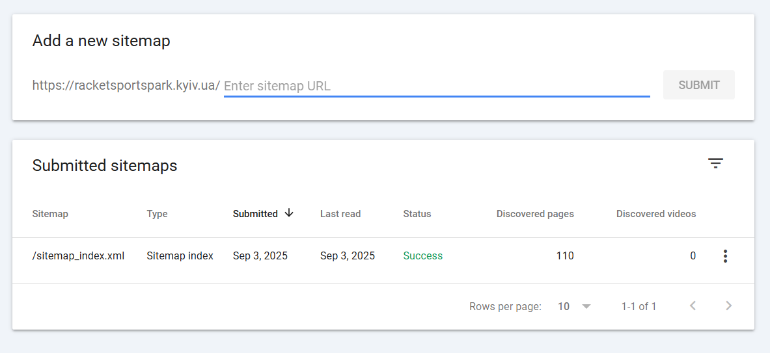
Task: Open the filter rows icon
Action: point(715,163)
